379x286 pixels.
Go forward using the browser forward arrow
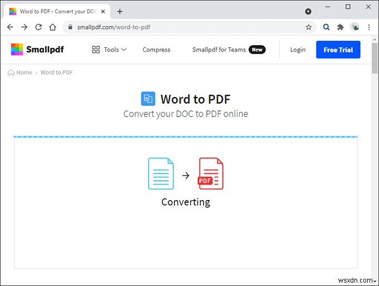point(24,27)
